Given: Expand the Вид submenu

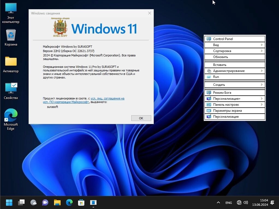Looking at the screenshot, I should pos(235,45).
